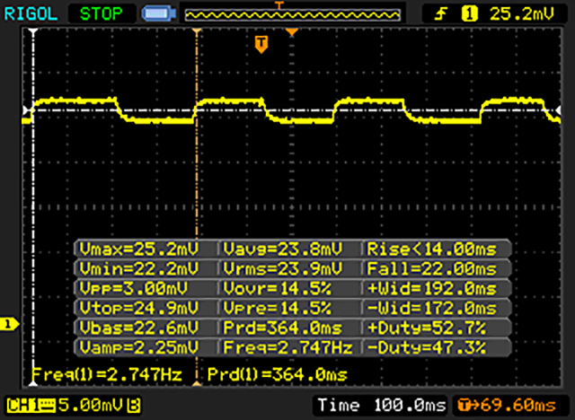Click the Vbas=22.6mV measurement
The height and width of the screenshot is (420, 575).
139,328
